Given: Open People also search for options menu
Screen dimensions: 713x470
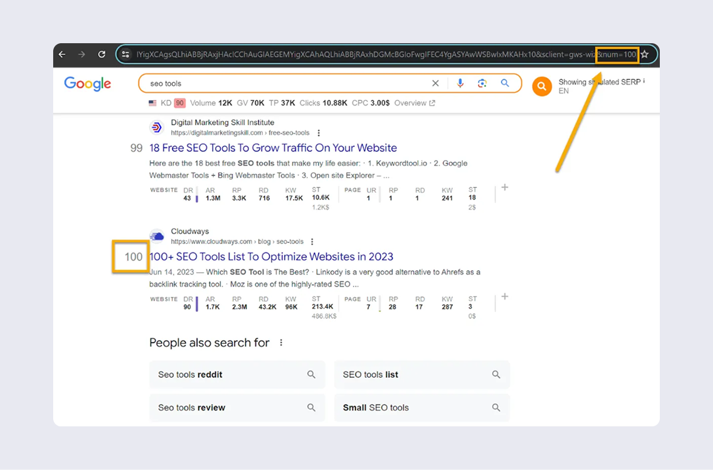Looking at the screenshot, I should click(281, 343).
